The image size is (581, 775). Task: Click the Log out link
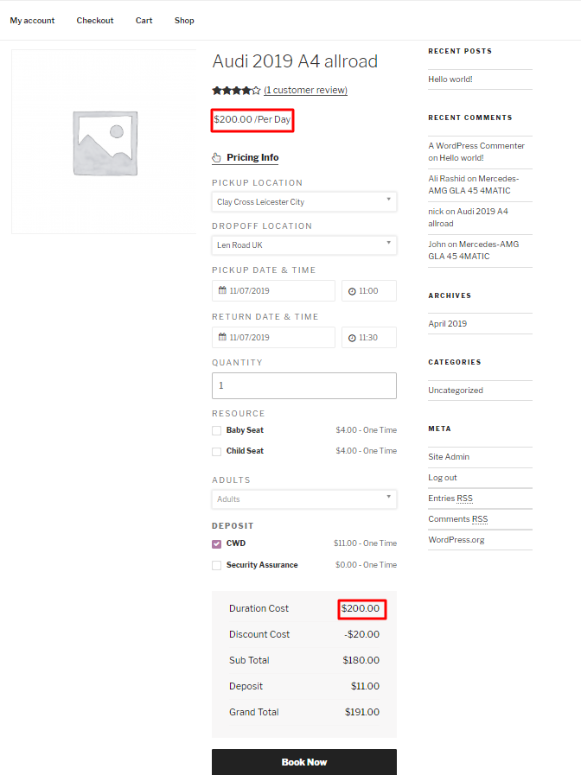443,478
